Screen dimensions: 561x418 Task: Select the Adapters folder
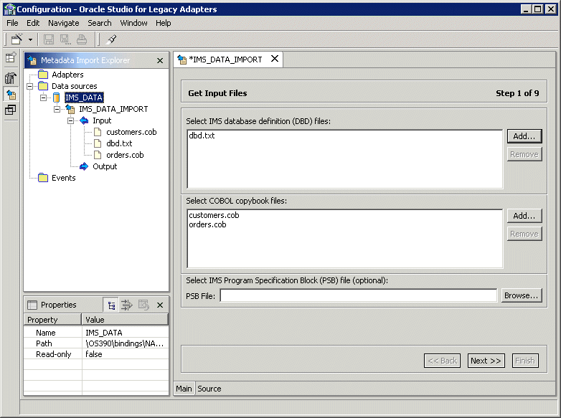[x=67, y=75]
